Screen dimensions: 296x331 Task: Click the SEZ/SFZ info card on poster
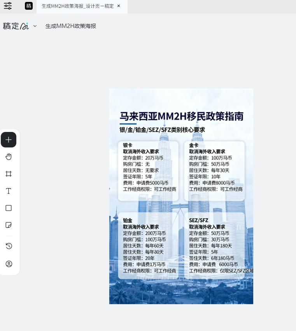215,245
